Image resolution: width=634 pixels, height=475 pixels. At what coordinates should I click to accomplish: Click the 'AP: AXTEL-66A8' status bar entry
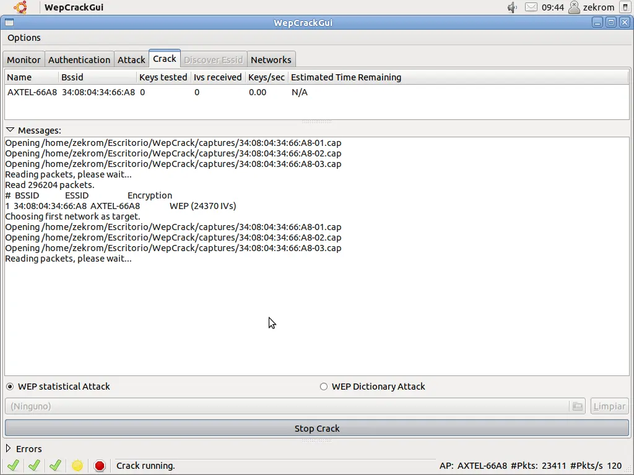click(474, 466)
